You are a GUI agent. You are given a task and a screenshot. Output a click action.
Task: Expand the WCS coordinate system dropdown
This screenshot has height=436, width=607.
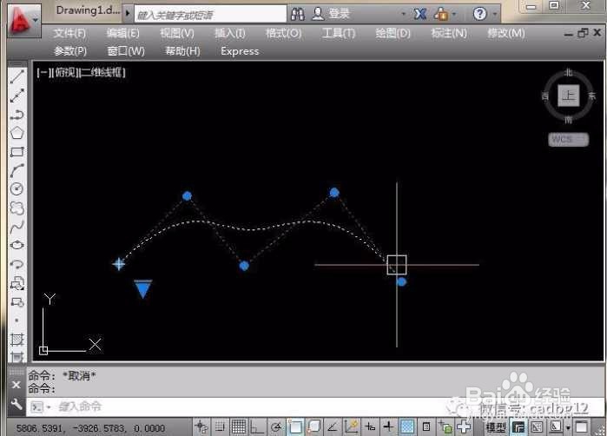pyautogui.click(x=568, y=139)
